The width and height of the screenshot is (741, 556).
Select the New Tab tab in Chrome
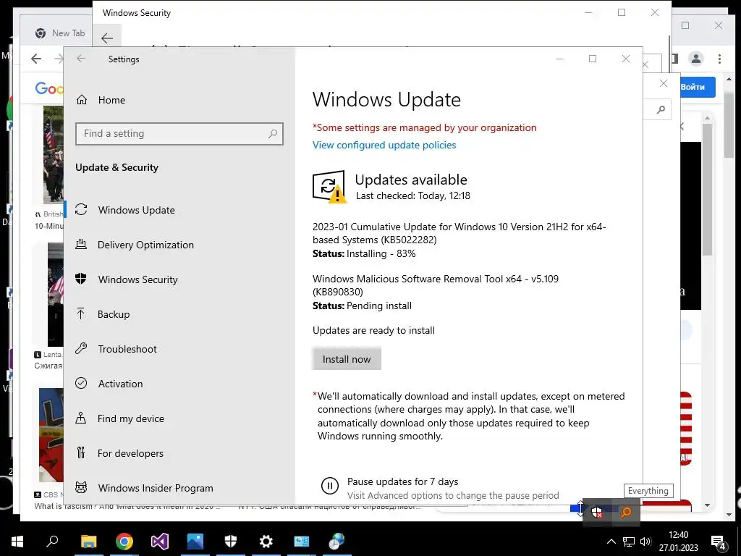(59, 33)
